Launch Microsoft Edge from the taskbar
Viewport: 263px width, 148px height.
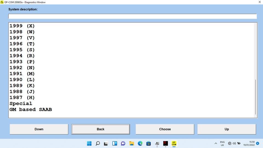pyautogui.click(x=140, y=143)
